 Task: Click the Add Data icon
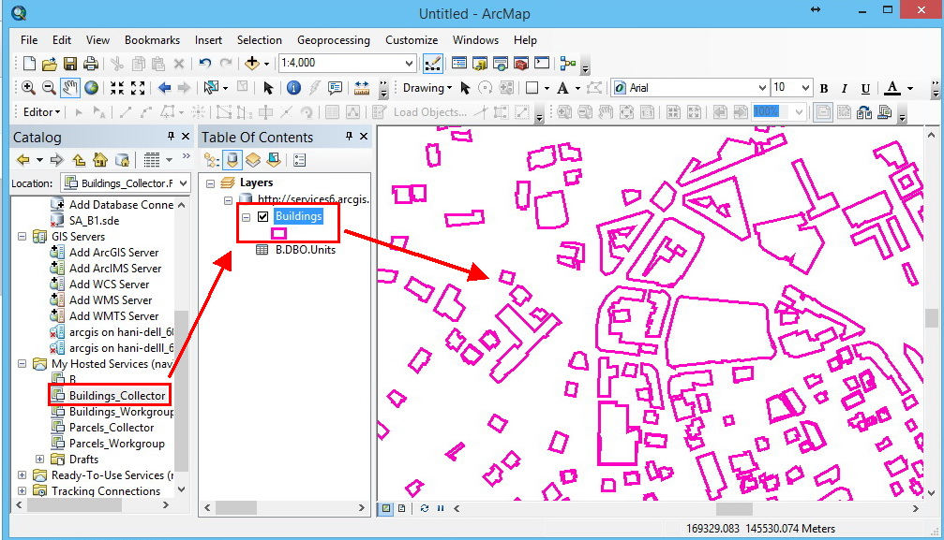click(x=251, y=63)
